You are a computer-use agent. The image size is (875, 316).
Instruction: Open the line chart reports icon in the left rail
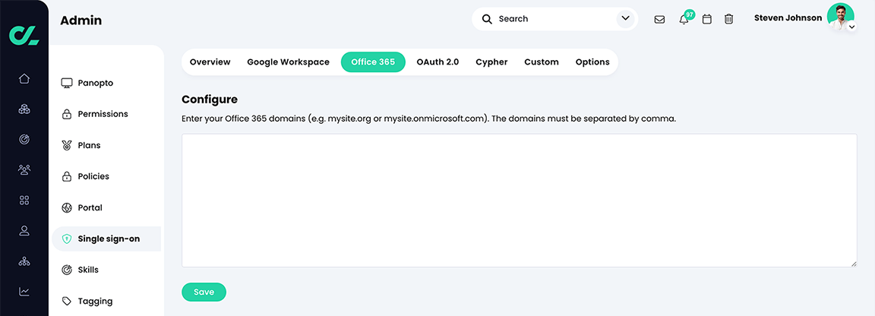24,292
